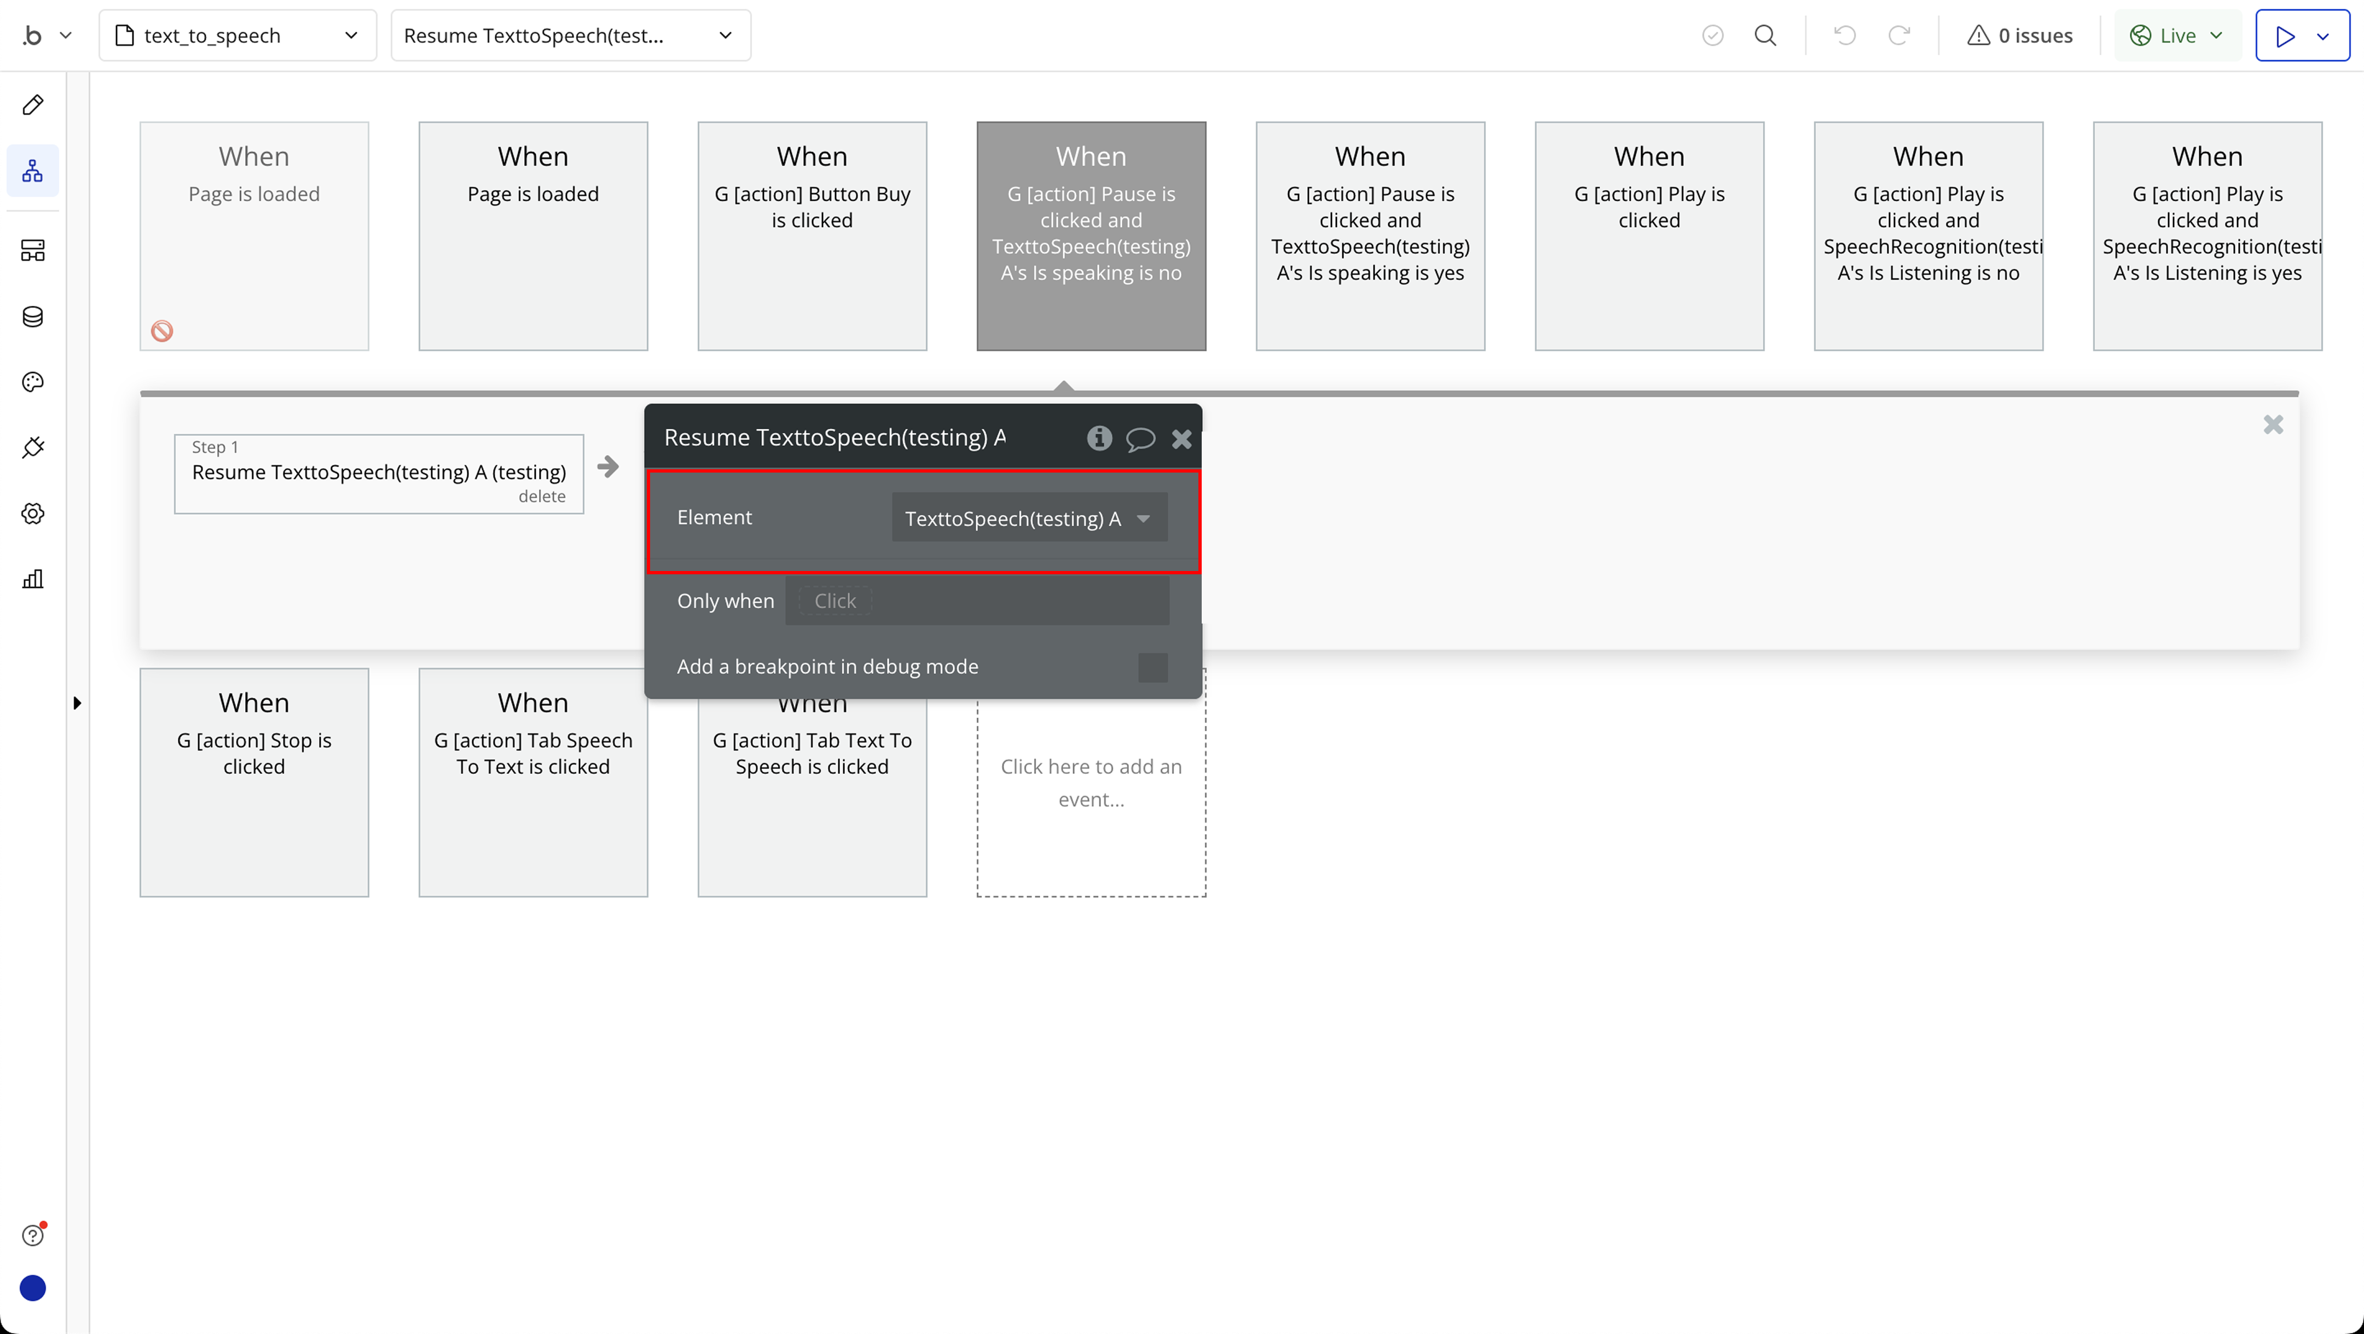Click the 0 issues indicator
Screen dimensions: 2364x1334
click(x=2020, y=36)
